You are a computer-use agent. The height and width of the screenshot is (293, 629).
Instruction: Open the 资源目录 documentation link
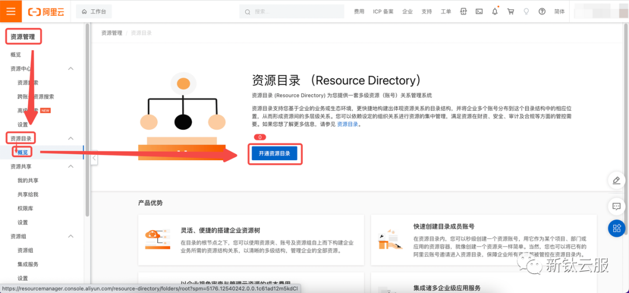click(x=347, y=125)
